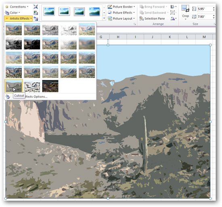Screen dimensions: 222x207
Task: Open the Color dropdown in ribbon
Action: pyautogui.click(x=13, y=13)
